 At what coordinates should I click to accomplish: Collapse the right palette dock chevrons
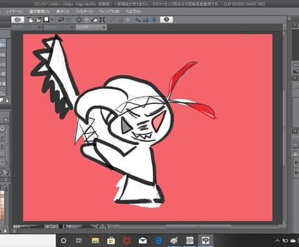[289, 19]
